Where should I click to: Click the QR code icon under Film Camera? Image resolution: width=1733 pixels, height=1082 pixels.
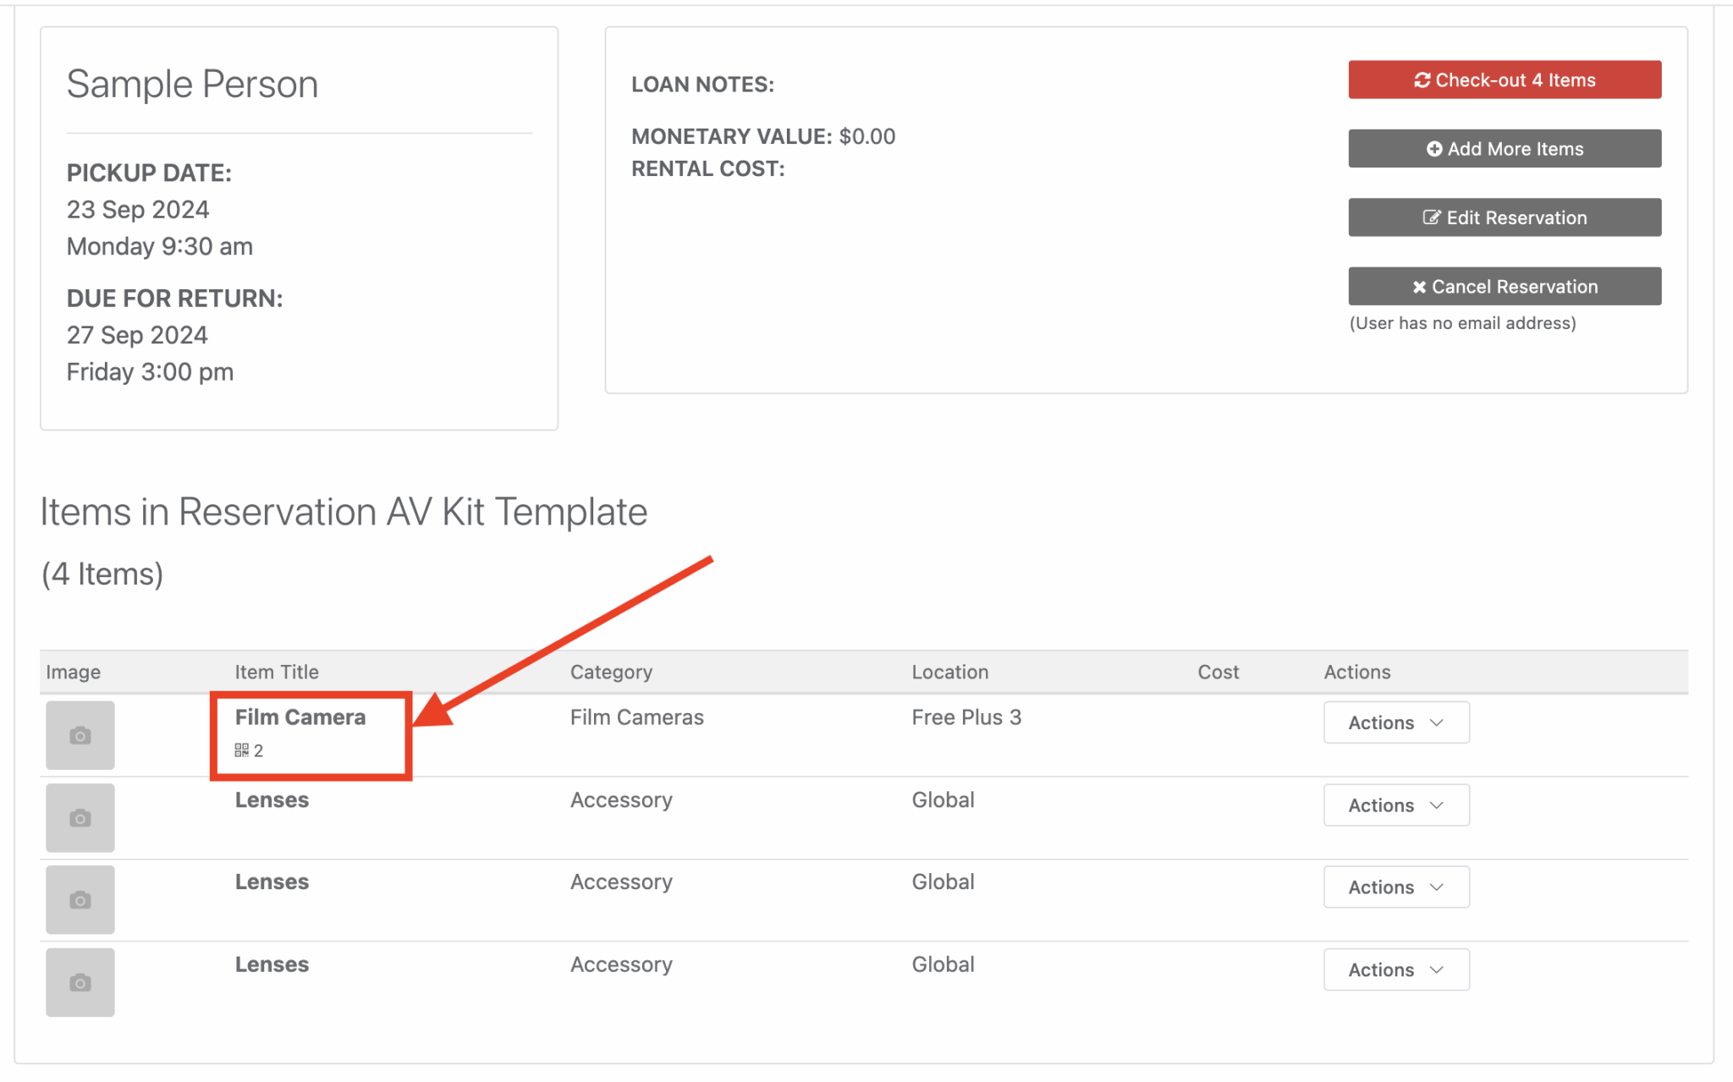coord(240,750)
